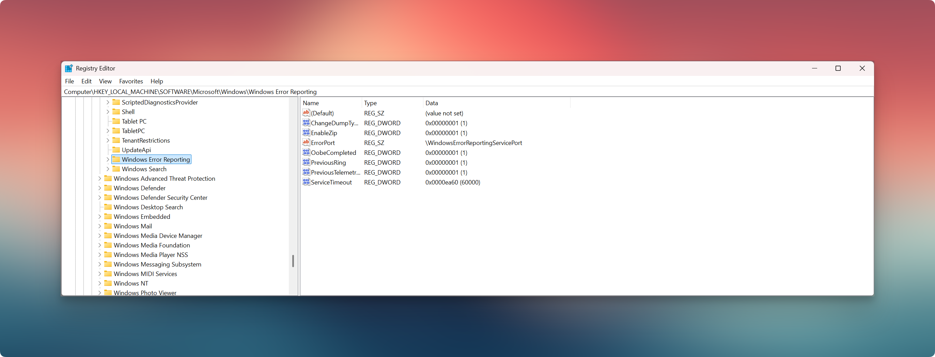Image resolution: width=935 pixels, height=357 pixels.
Task: Expand the Windows Search key chevron
Action: point(108,169)
